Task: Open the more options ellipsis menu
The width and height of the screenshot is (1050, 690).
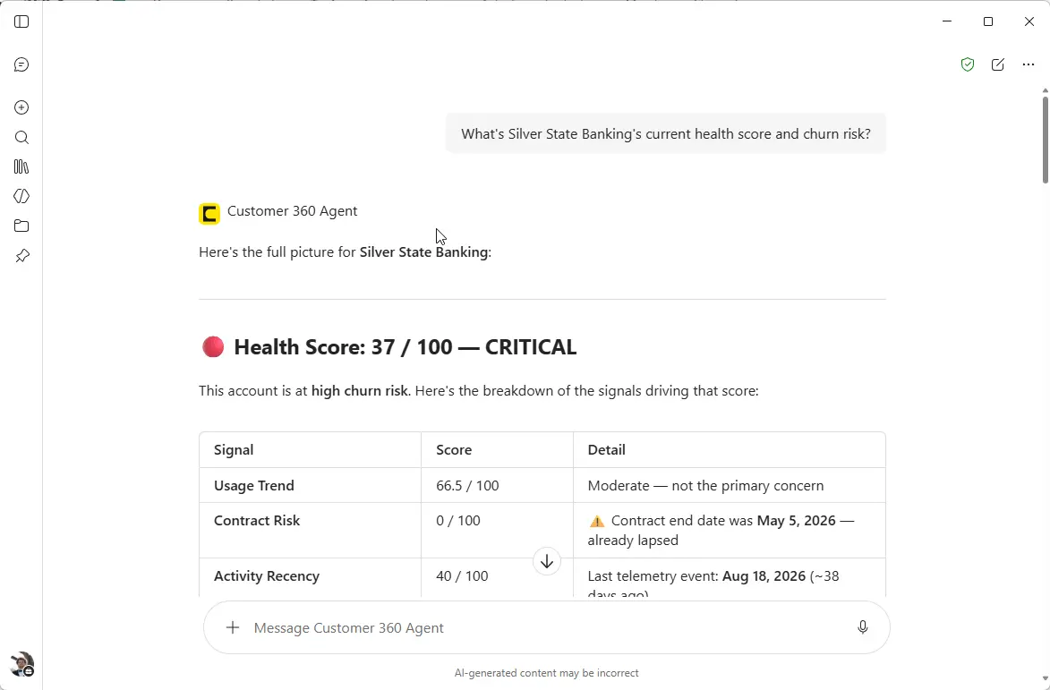Action: (x=1029, y=64)
